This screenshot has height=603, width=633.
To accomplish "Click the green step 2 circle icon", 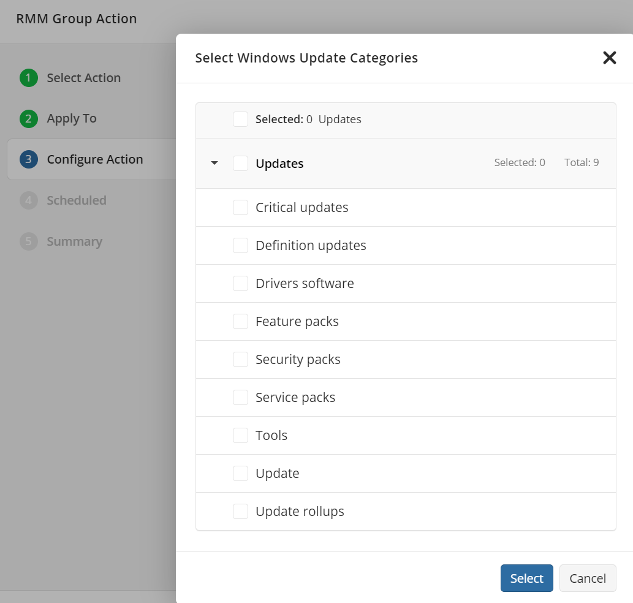I will click(x=29, y=119).
